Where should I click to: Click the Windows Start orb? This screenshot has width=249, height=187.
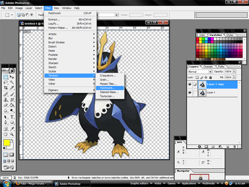(7, 184)
